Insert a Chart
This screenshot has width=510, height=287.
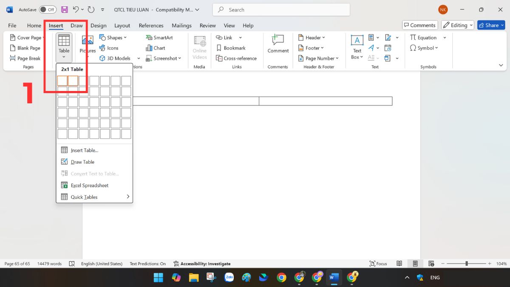(156, 48)
